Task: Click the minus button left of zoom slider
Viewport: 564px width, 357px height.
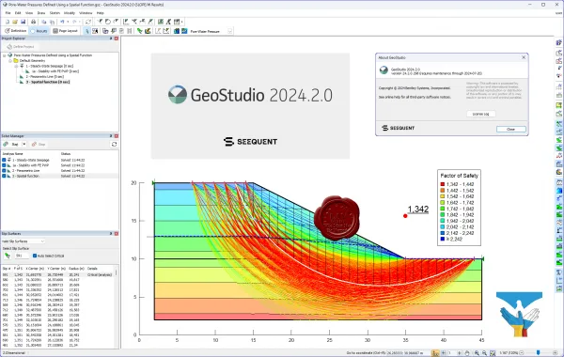Action: coord(522,353)
